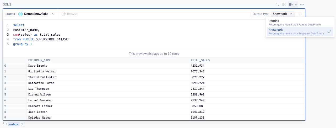
Task: Click the SOURCE label
Action: [11, 14]
